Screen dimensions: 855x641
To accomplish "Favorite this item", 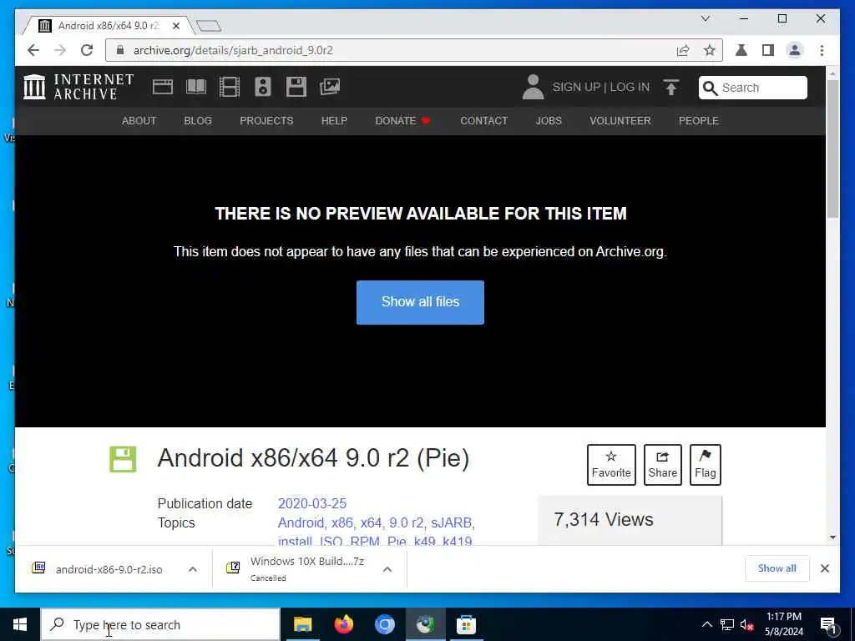I will [x=611, y=464].
